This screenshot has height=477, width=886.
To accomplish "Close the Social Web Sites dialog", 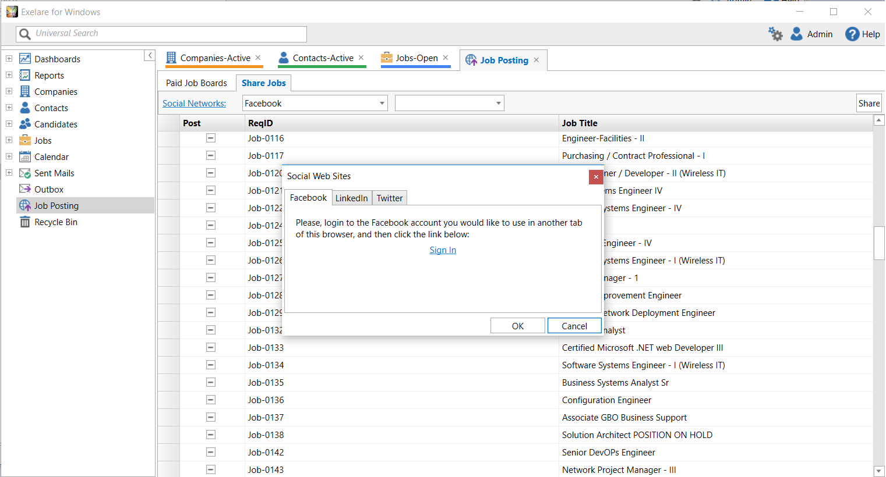I will [596, 177].
